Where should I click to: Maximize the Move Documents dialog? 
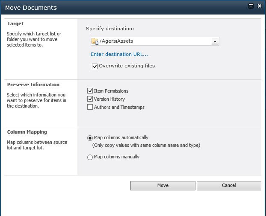[251, 6]
